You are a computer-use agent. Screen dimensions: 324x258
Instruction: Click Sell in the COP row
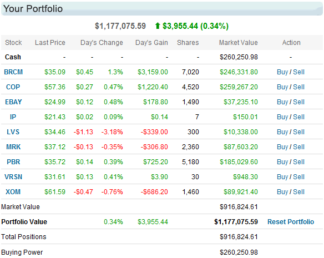299,87
